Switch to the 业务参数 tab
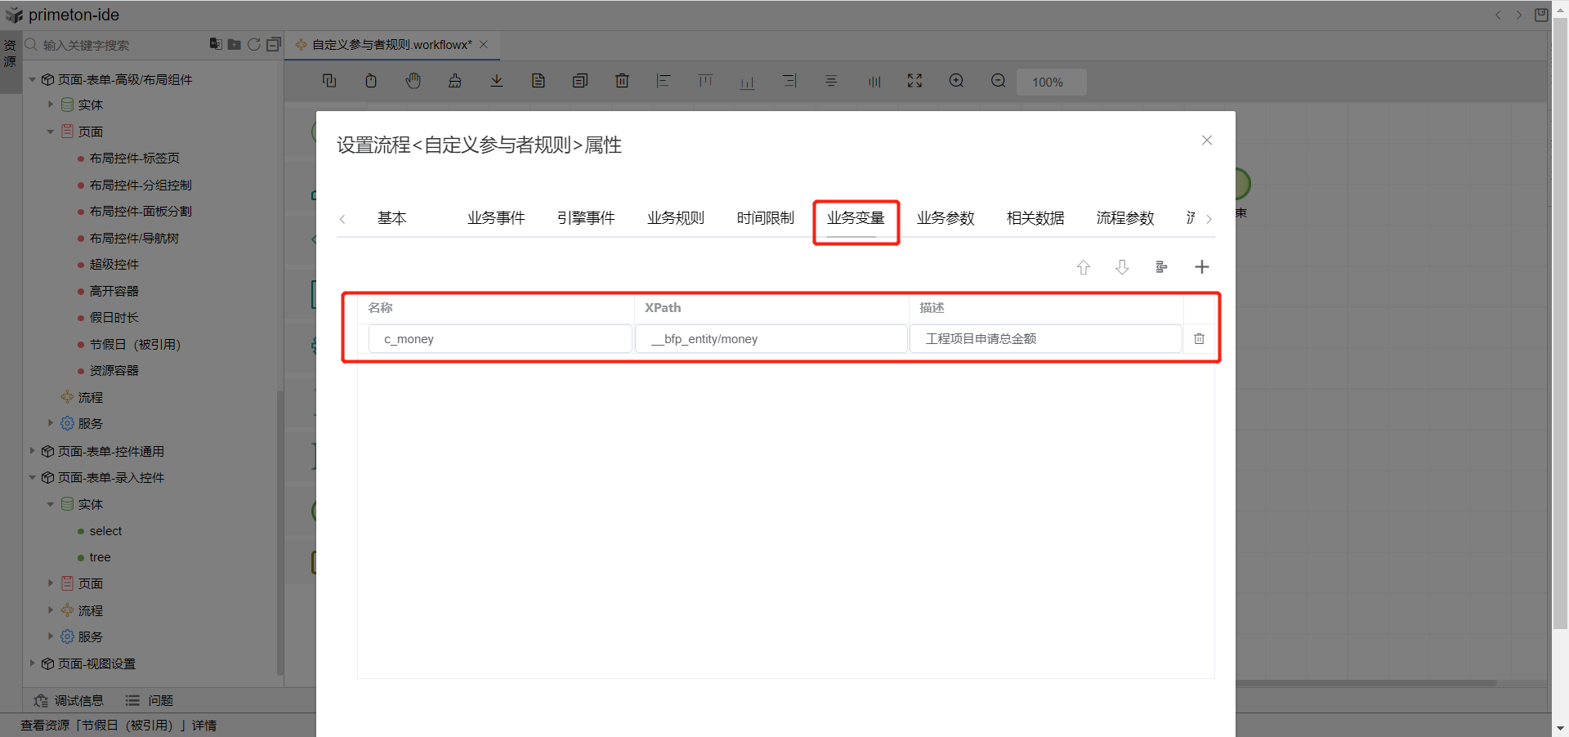 (x=945, y=218)
